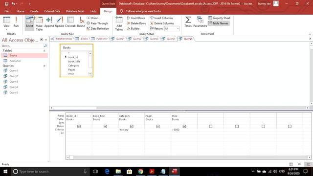This screenshot has width=313, height=176.
Task: Switch to the Books document tab
Action: [x=82, y=39]
